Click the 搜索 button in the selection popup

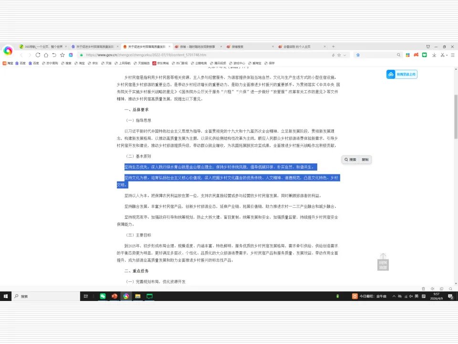tap(351, 160)
